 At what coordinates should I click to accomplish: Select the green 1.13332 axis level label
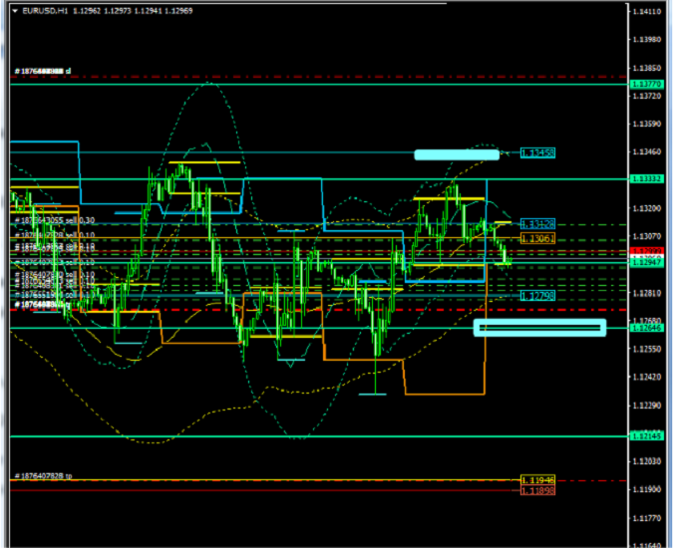(x=648, y=179)
